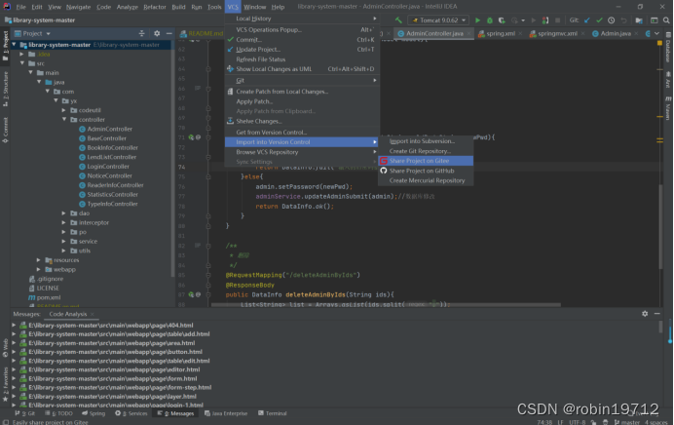Choose Import into Subversion menu item
The image size is (674, 425).
tap(426, 141)
